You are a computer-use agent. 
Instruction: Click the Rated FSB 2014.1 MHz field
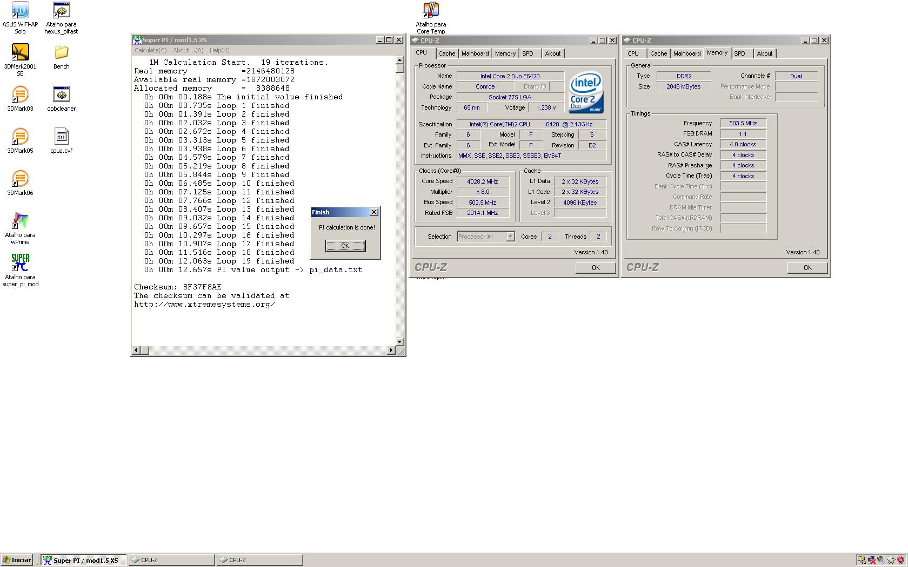click(483, 213)
